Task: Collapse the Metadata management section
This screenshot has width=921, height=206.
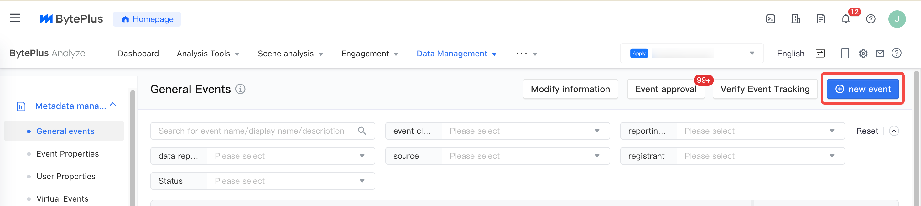Action: click(113, 105)
